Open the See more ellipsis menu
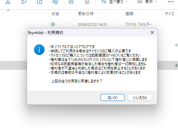The width and height of the screenshot is (178, 134). point(171,2)
